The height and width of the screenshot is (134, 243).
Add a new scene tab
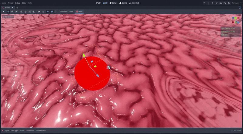coord(17,7)
